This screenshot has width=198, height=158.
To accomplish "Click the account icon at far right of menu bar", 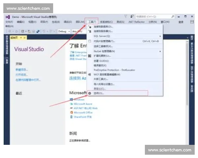I will click(x=192, y=22).
